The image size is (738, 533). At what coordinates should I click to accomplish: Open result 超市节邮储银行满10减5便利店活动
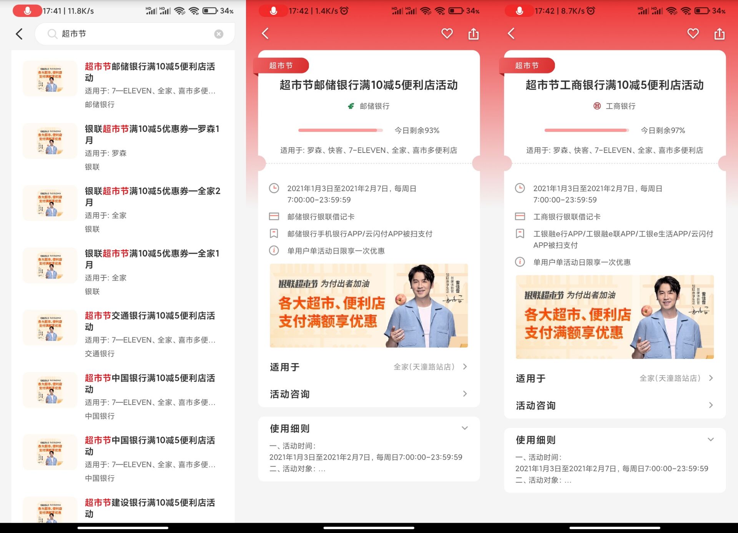click(x=123, y=85)
